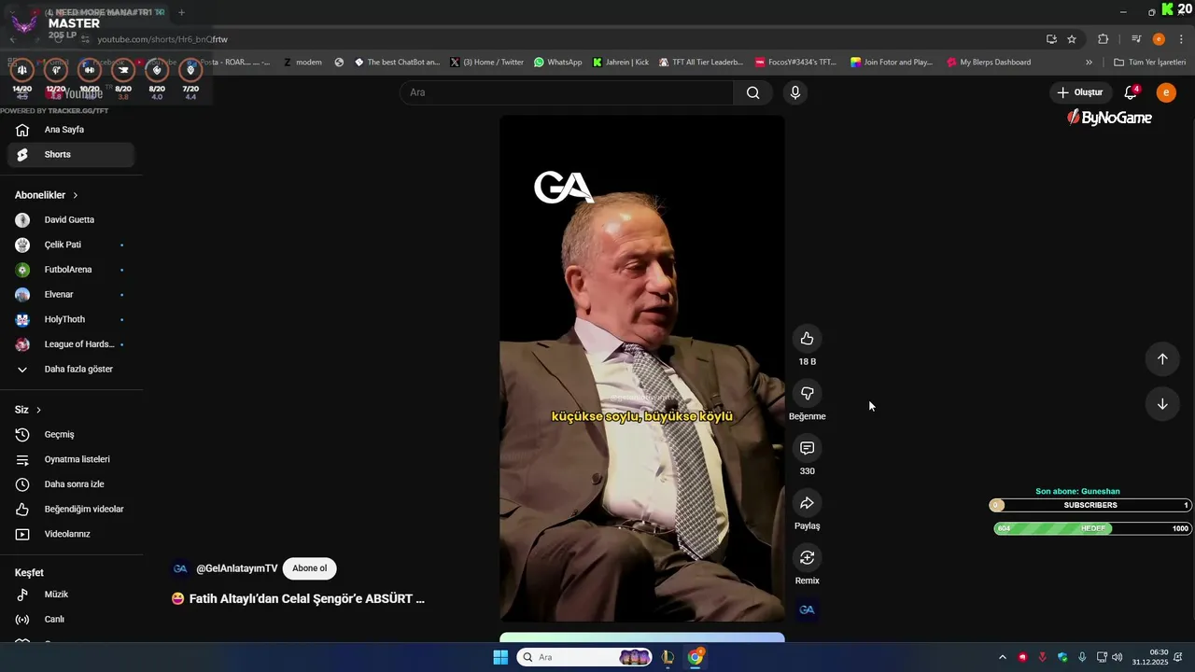Open League of Legends taskbar icon
This screenshot has height=672, width=1195.
(668, 657)
